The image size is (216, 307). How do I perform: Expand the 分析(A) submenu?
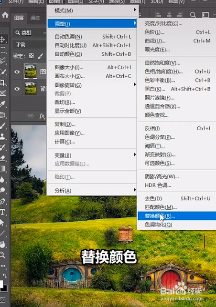pyautogui.click(x=93, y=190)
